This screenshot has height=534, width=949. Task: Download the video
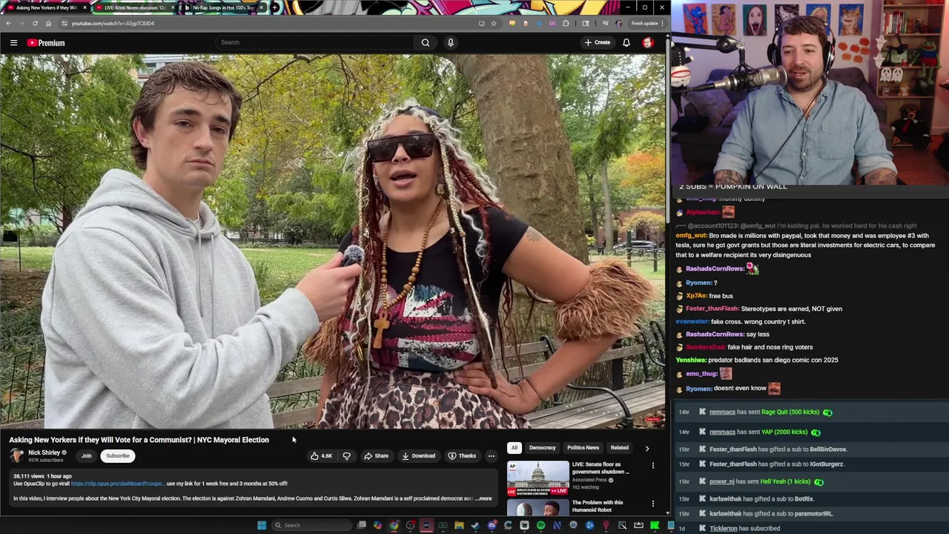(x=419, y=456)
